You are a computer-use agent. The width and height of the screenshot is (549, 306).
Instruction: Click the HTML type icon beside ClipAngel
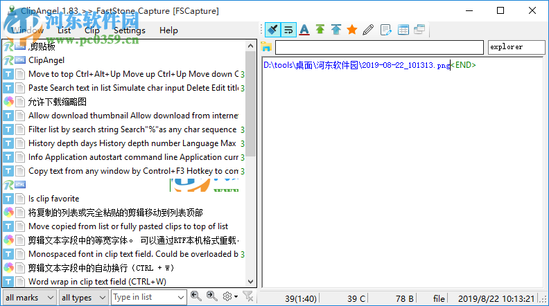tap(20, 60)
